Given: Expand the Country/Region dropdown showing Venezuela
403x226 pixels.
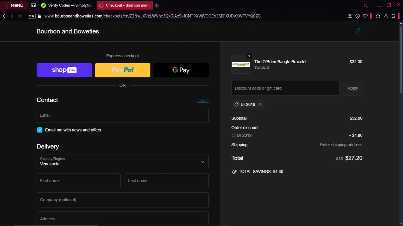Looking at the screenshot, I should 123,162.
